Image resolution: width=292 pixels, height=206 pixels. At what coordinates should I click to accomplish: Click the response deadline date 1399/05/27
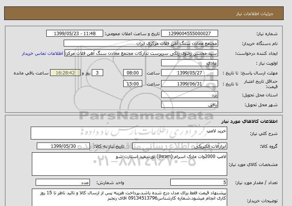pos(189,73)
